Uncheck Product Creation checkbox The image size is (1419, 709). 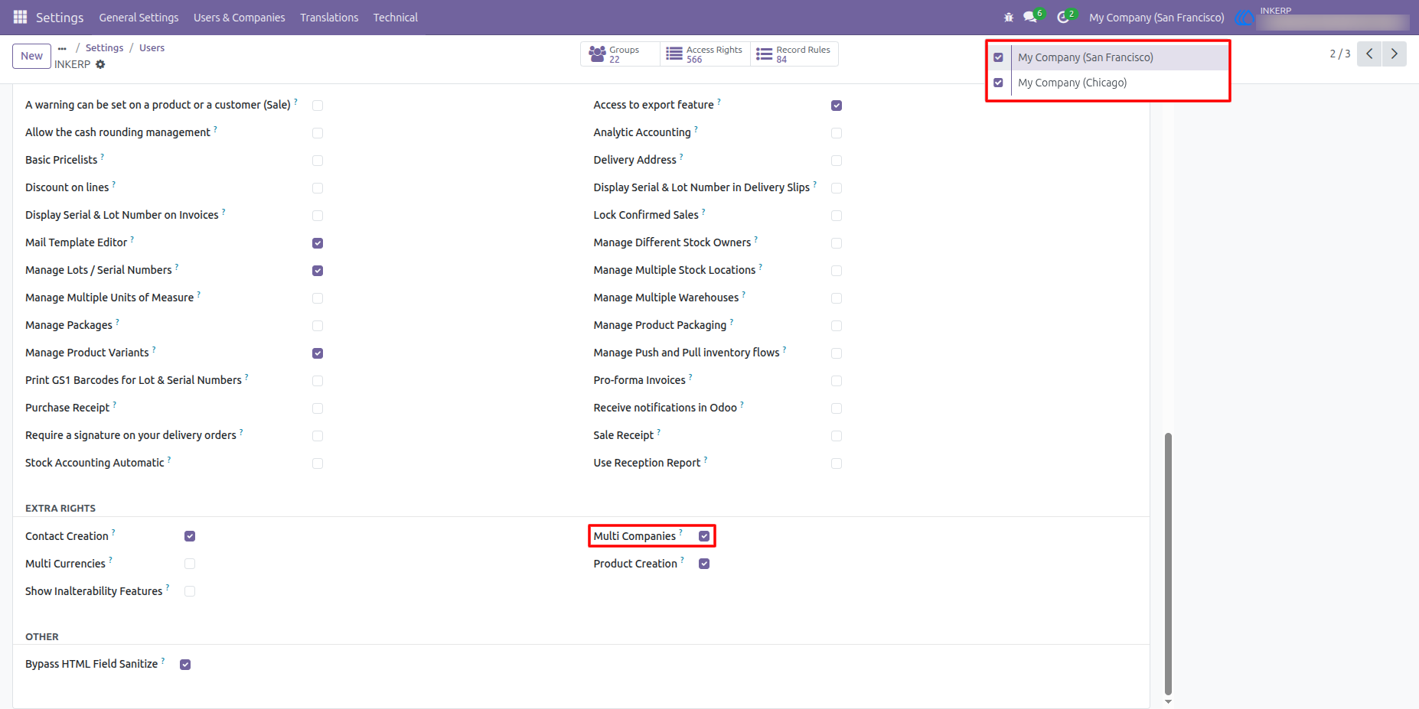704,564
